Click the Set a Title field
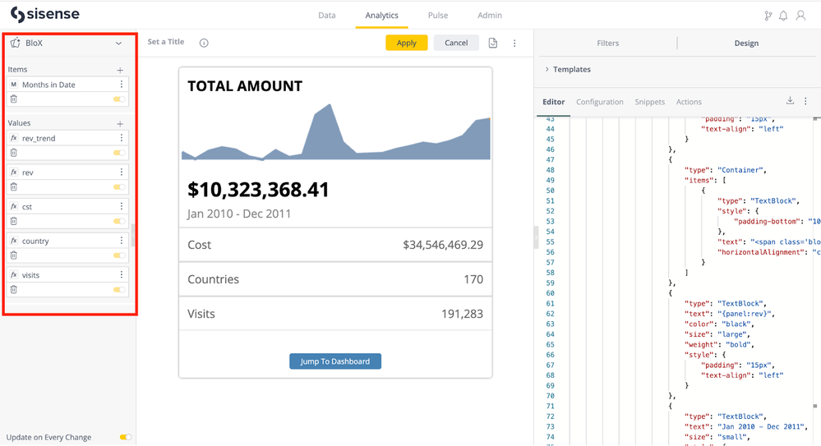Viewport: 821px width, 446px height. (166, 42)
